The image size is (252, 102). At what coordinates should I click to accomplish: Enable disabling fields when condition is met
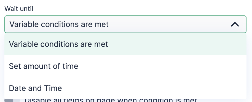(12, 100)
